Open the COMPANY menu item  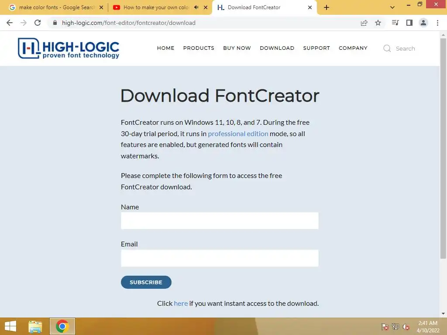click(x=353, y=48)
